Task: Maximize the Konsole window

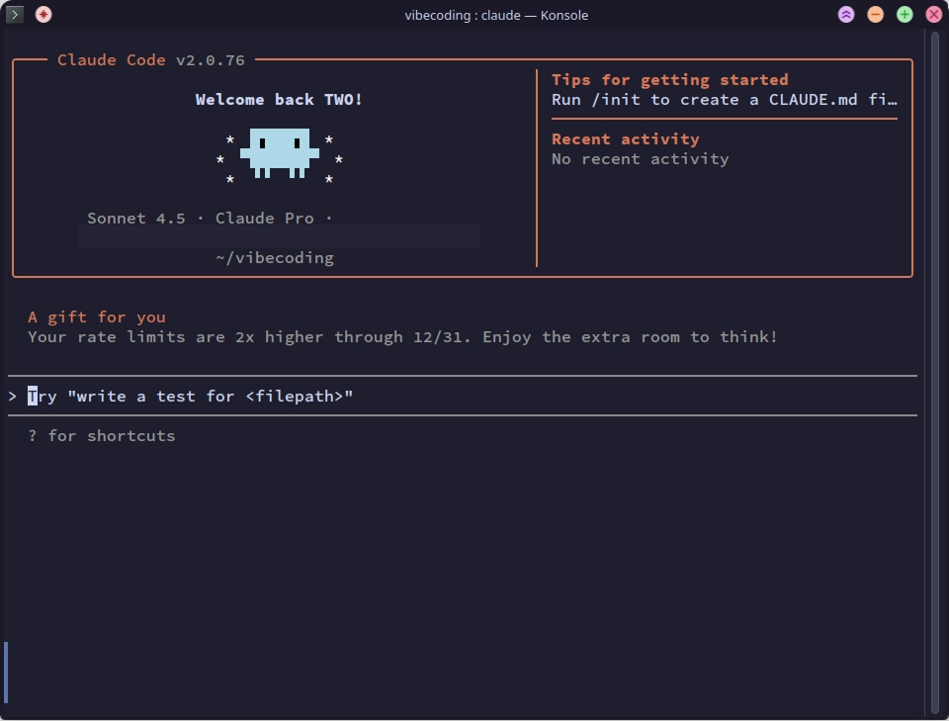Action: 905,15
